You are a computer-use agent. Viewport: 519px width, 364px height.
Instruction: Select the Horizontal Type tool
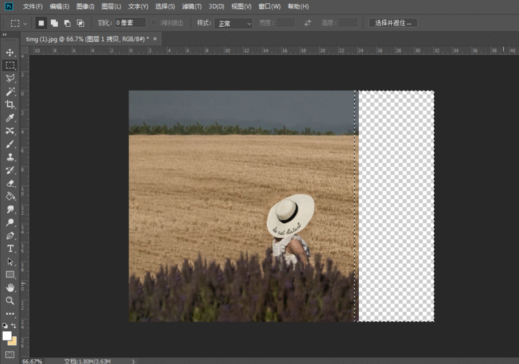(x=10, y=248)
